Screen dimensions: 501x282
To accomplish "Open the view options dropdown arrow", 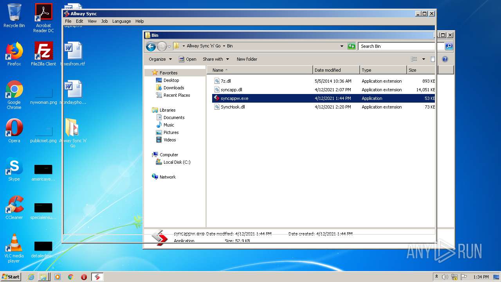I will point(424,59).
